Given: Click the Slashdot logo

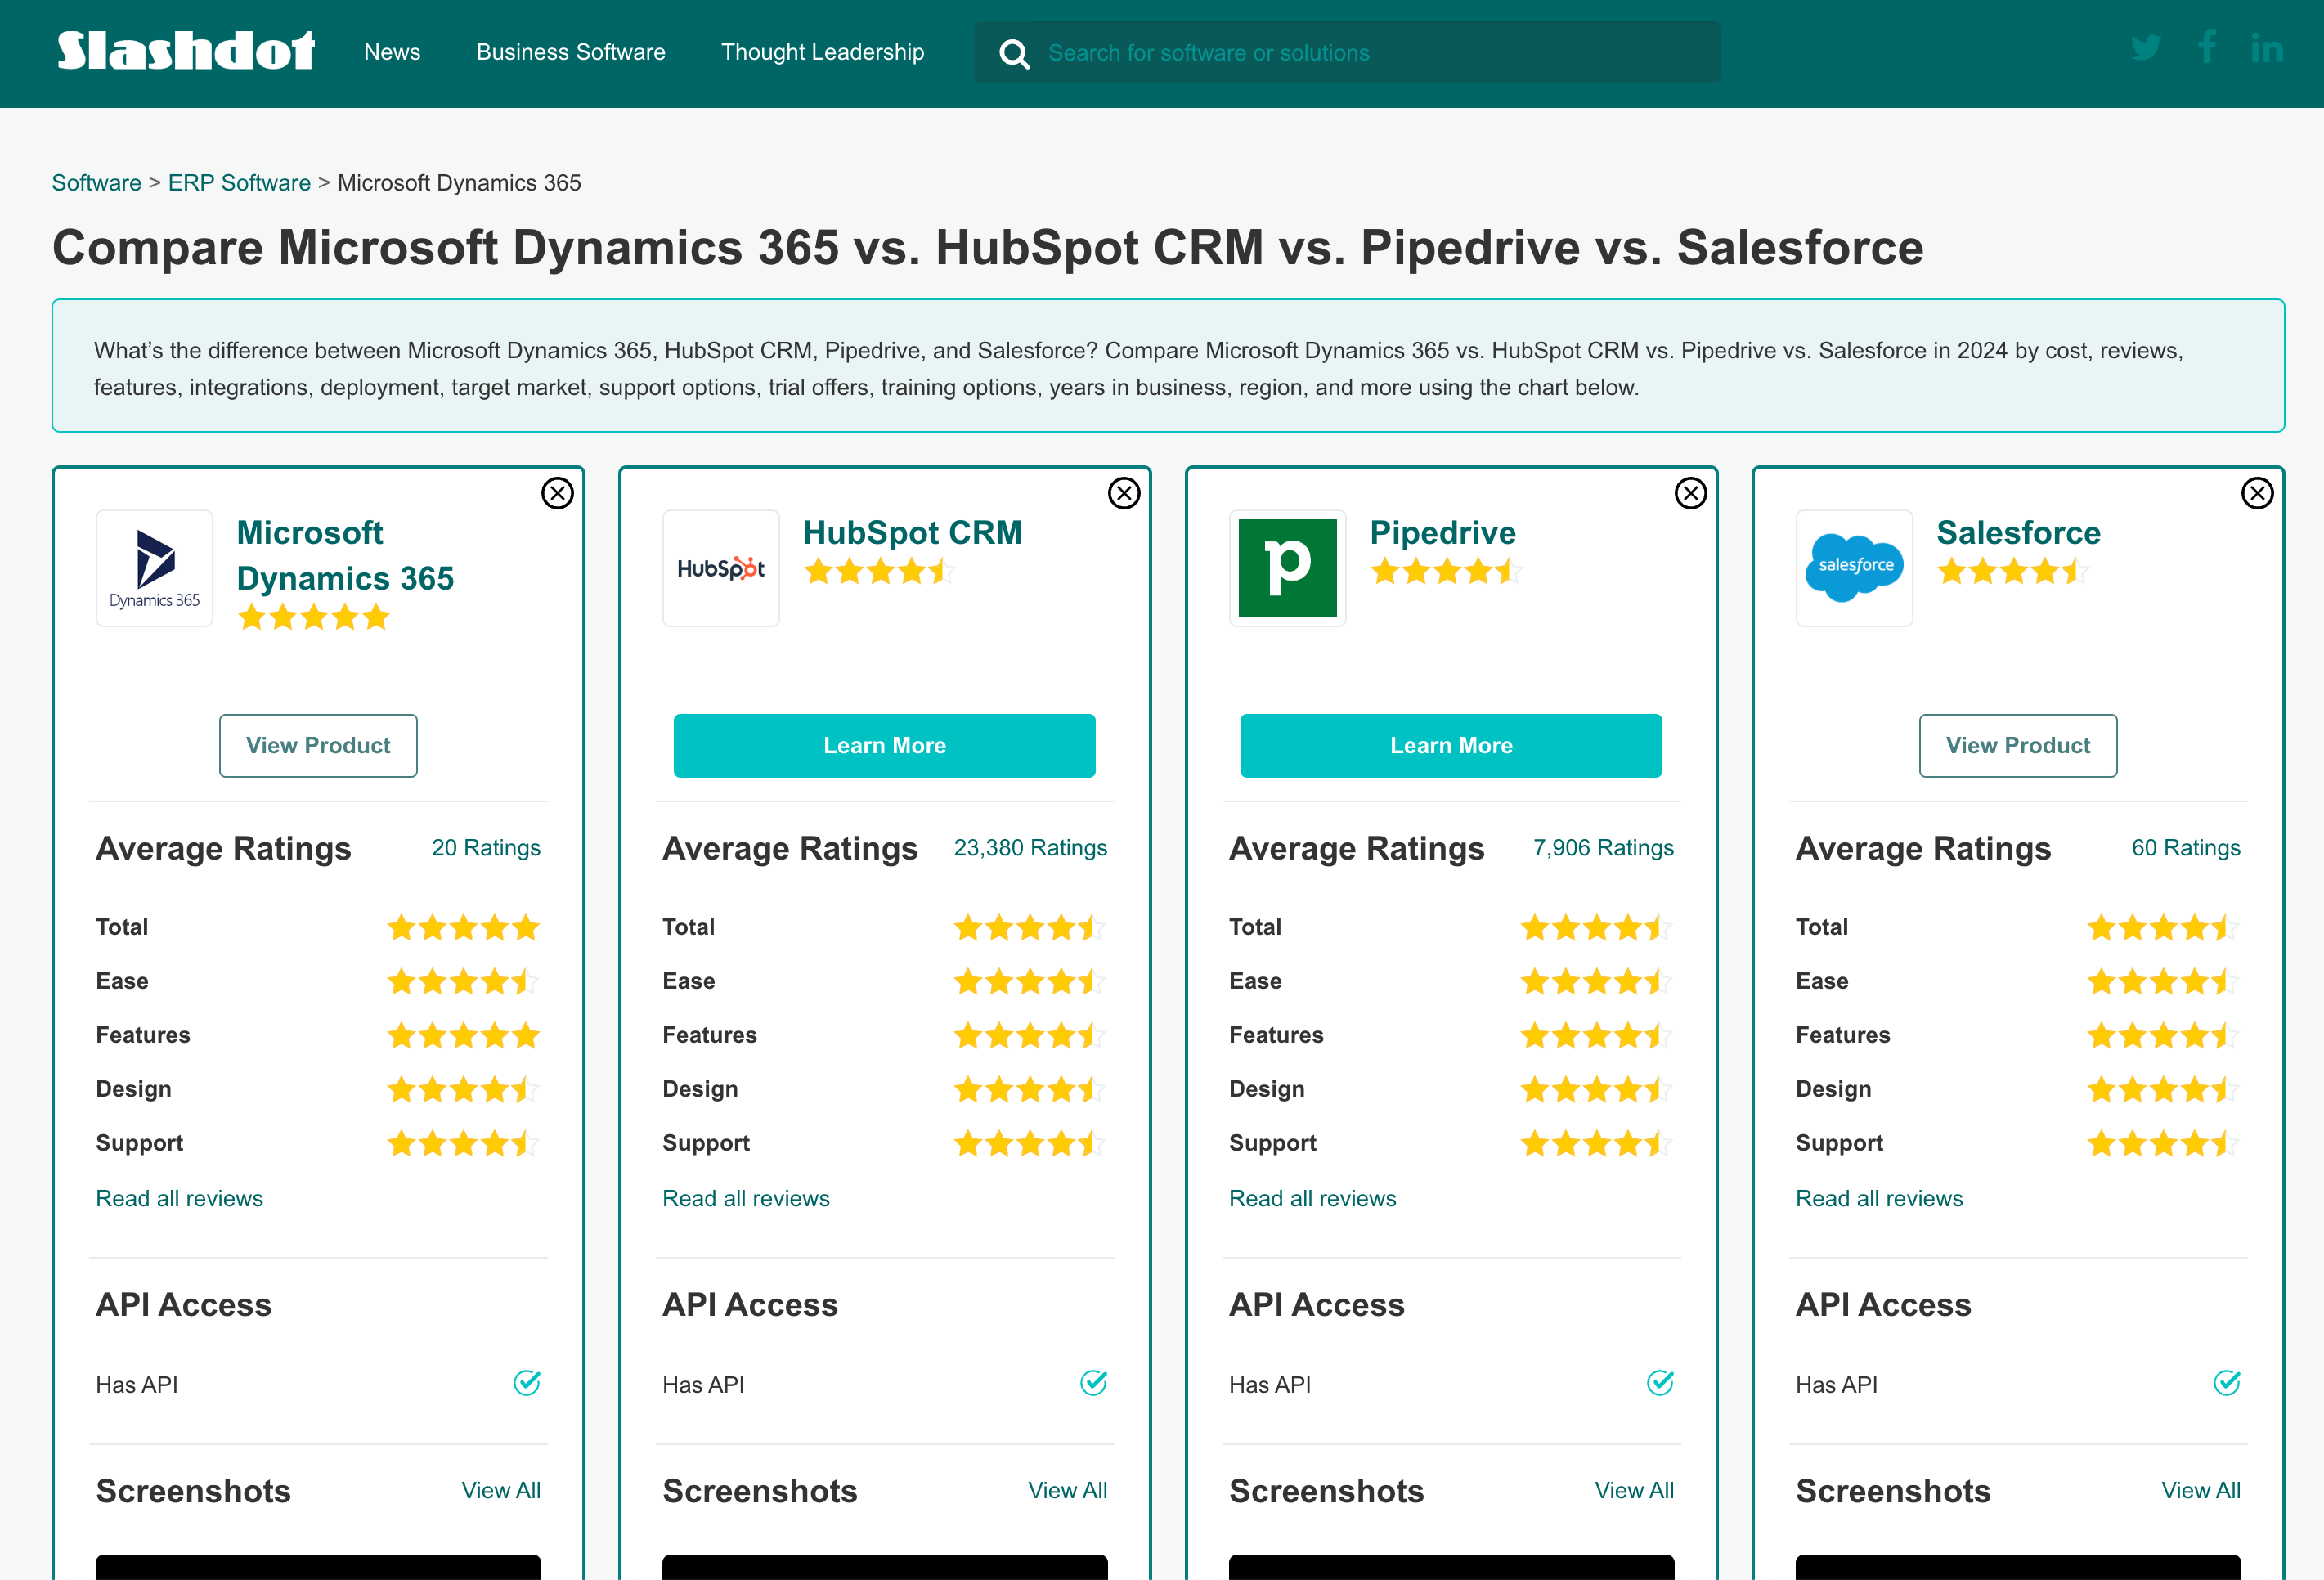Looking at the screenshot, I should (x=184, y=50).
